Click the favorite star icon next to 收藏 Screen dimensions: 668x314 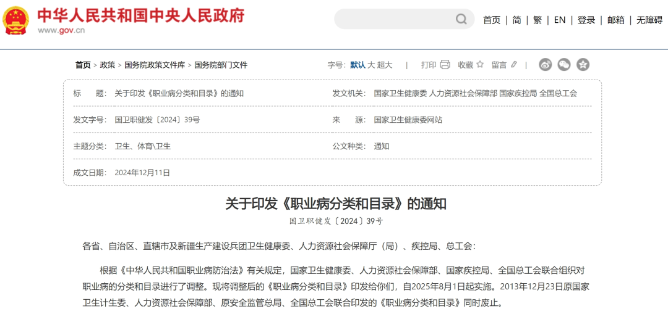pos(480,65)
